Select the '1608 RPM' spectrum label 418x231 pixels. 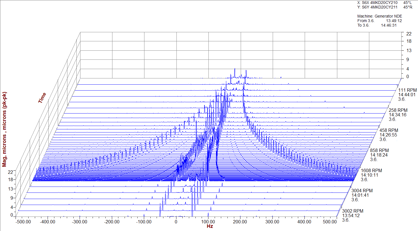(x=371, y=170)
